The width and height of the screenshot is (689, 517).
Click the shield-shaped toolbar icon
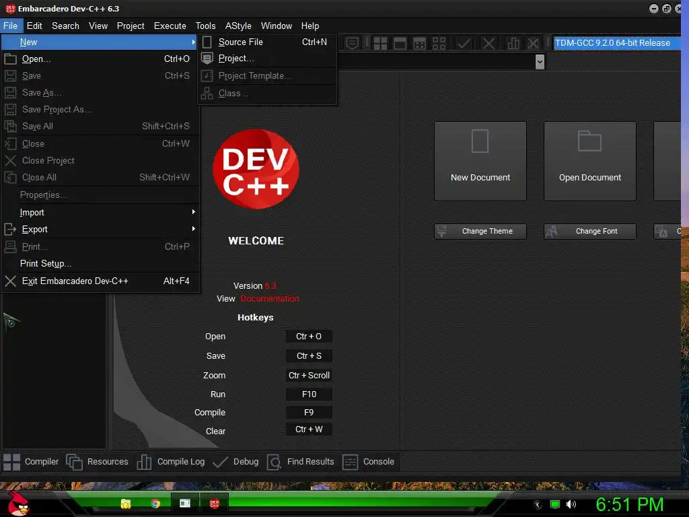352,43
